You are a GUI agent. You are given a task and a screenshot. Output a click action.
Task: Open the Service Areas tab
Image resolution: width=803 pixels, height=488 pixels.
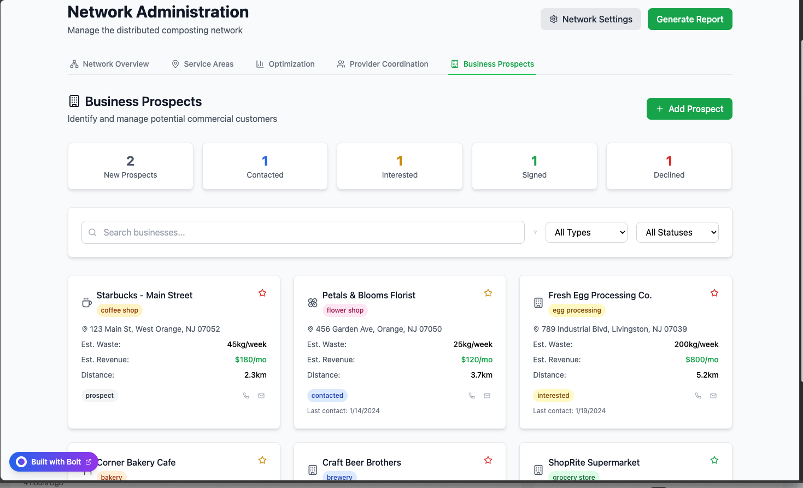point(202,64)
